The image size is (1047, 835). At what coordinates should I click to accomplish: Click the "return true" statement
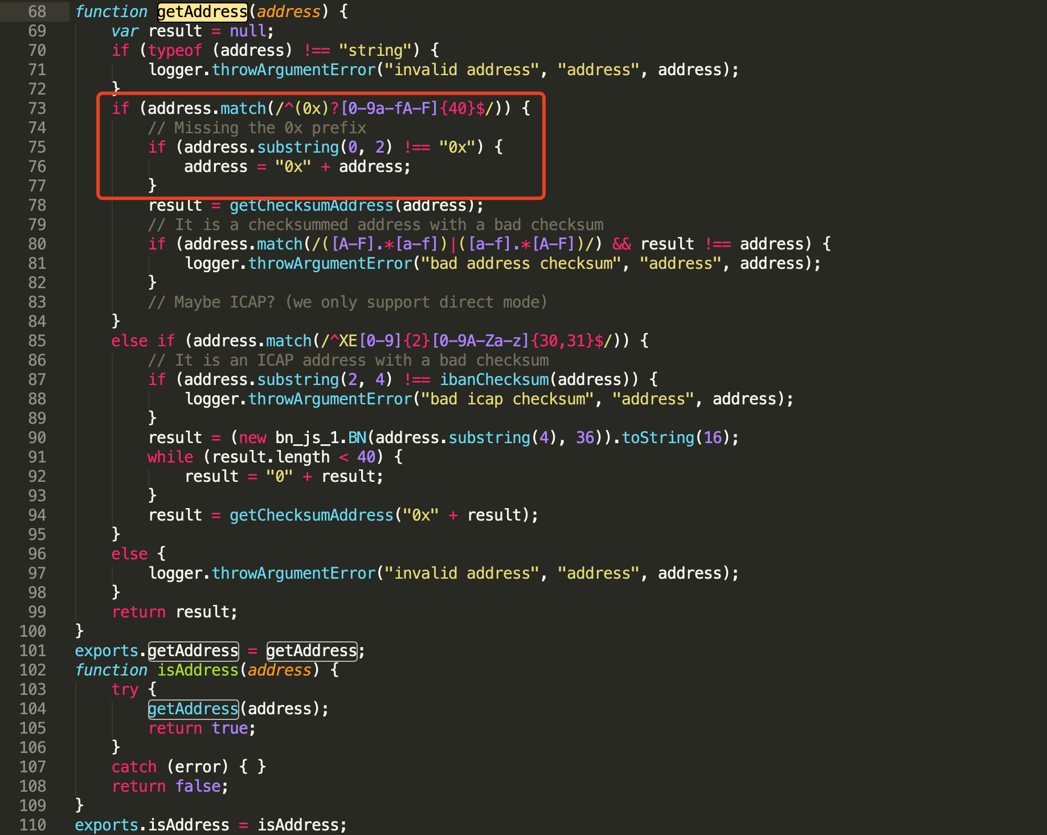[x=202, y=728]
